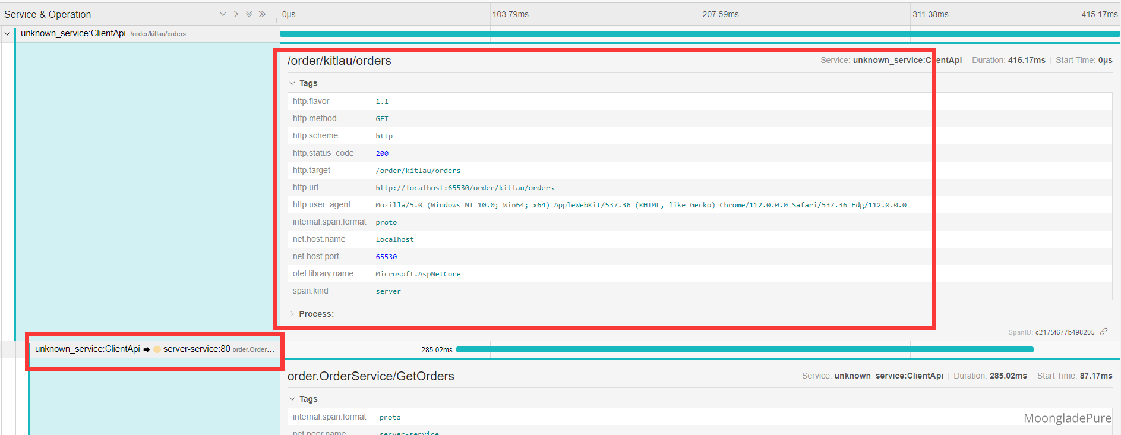Click the column resize handle beside header icons
This screenshot has width=1121, height=435.
click(x=276, y=20)
